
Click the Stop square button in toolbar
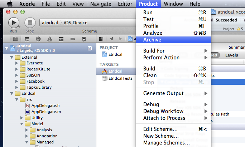pyautogui.click(x=30, y=23)
